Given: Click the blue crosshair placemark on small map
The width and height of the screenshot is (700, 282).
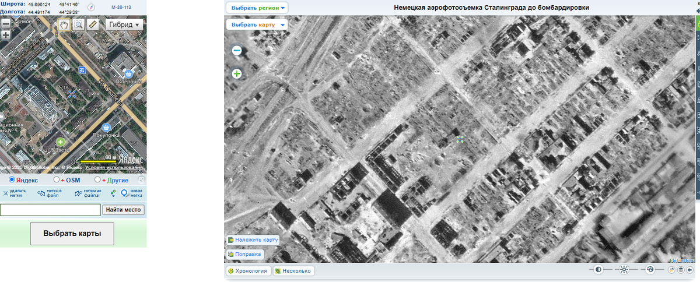Looking at the screenshot, I should coord(72,93).
